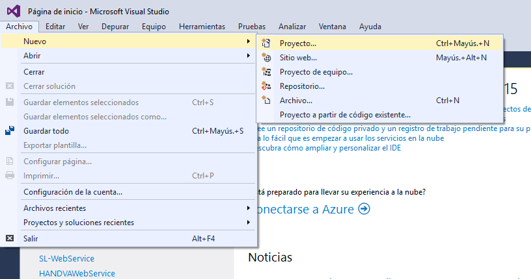Click the new Proyecto icon in submenu
The height and width of the screenshot is (279, 531).
coord(267,43)
